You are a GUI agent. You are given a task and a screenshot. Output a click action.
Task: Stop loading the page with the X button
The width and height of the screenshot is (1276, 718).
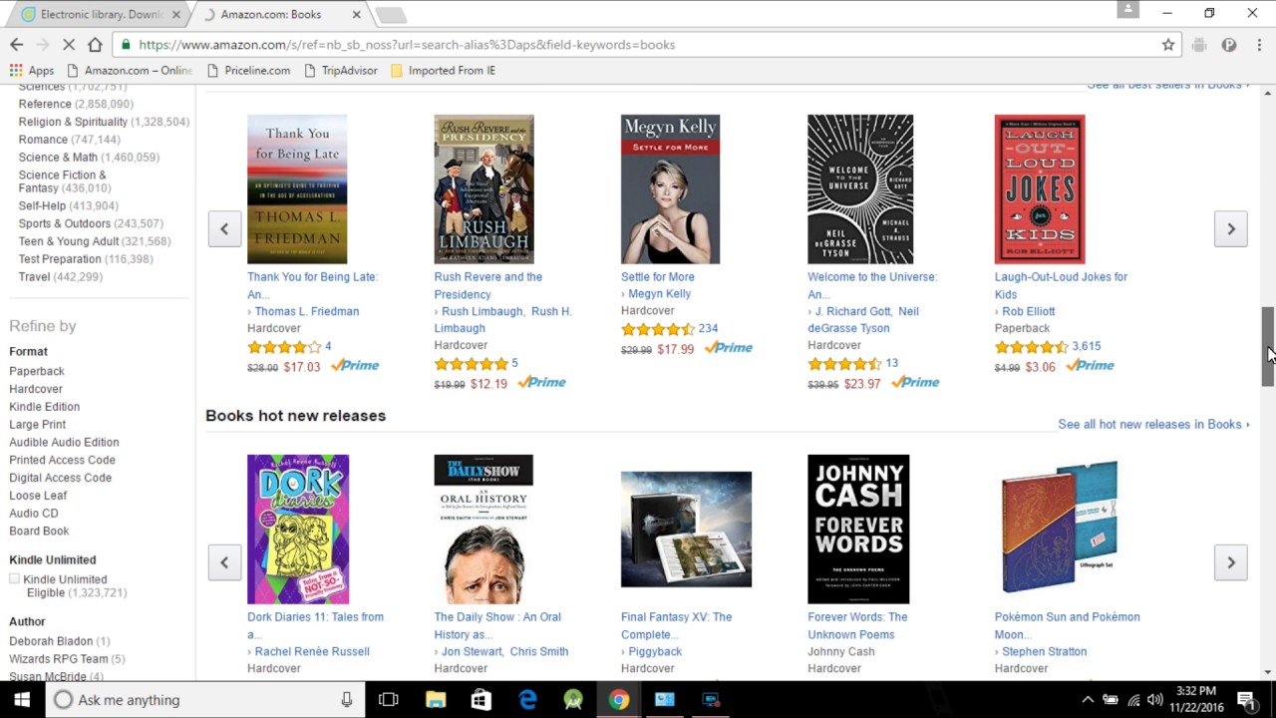(69, 45)
